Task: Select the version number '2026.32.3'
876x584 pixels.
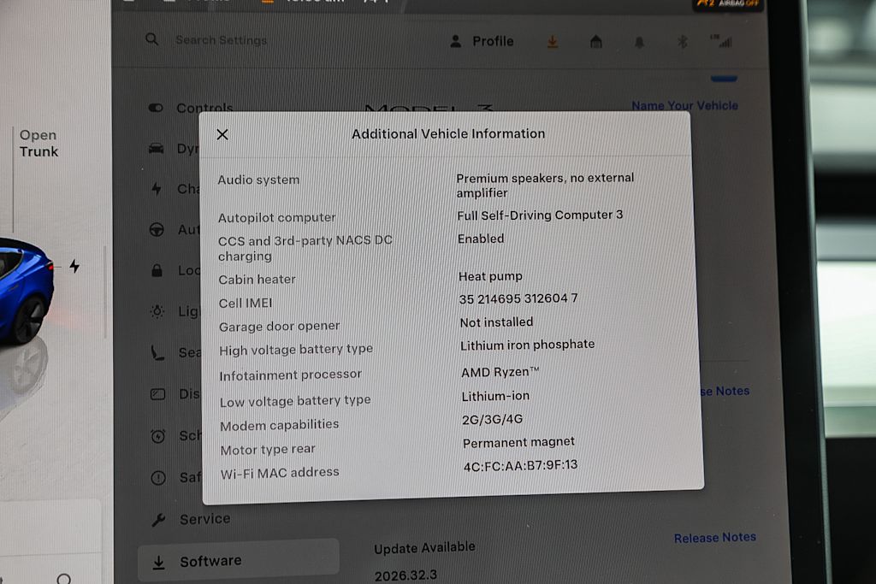Action: click(406, 575)
